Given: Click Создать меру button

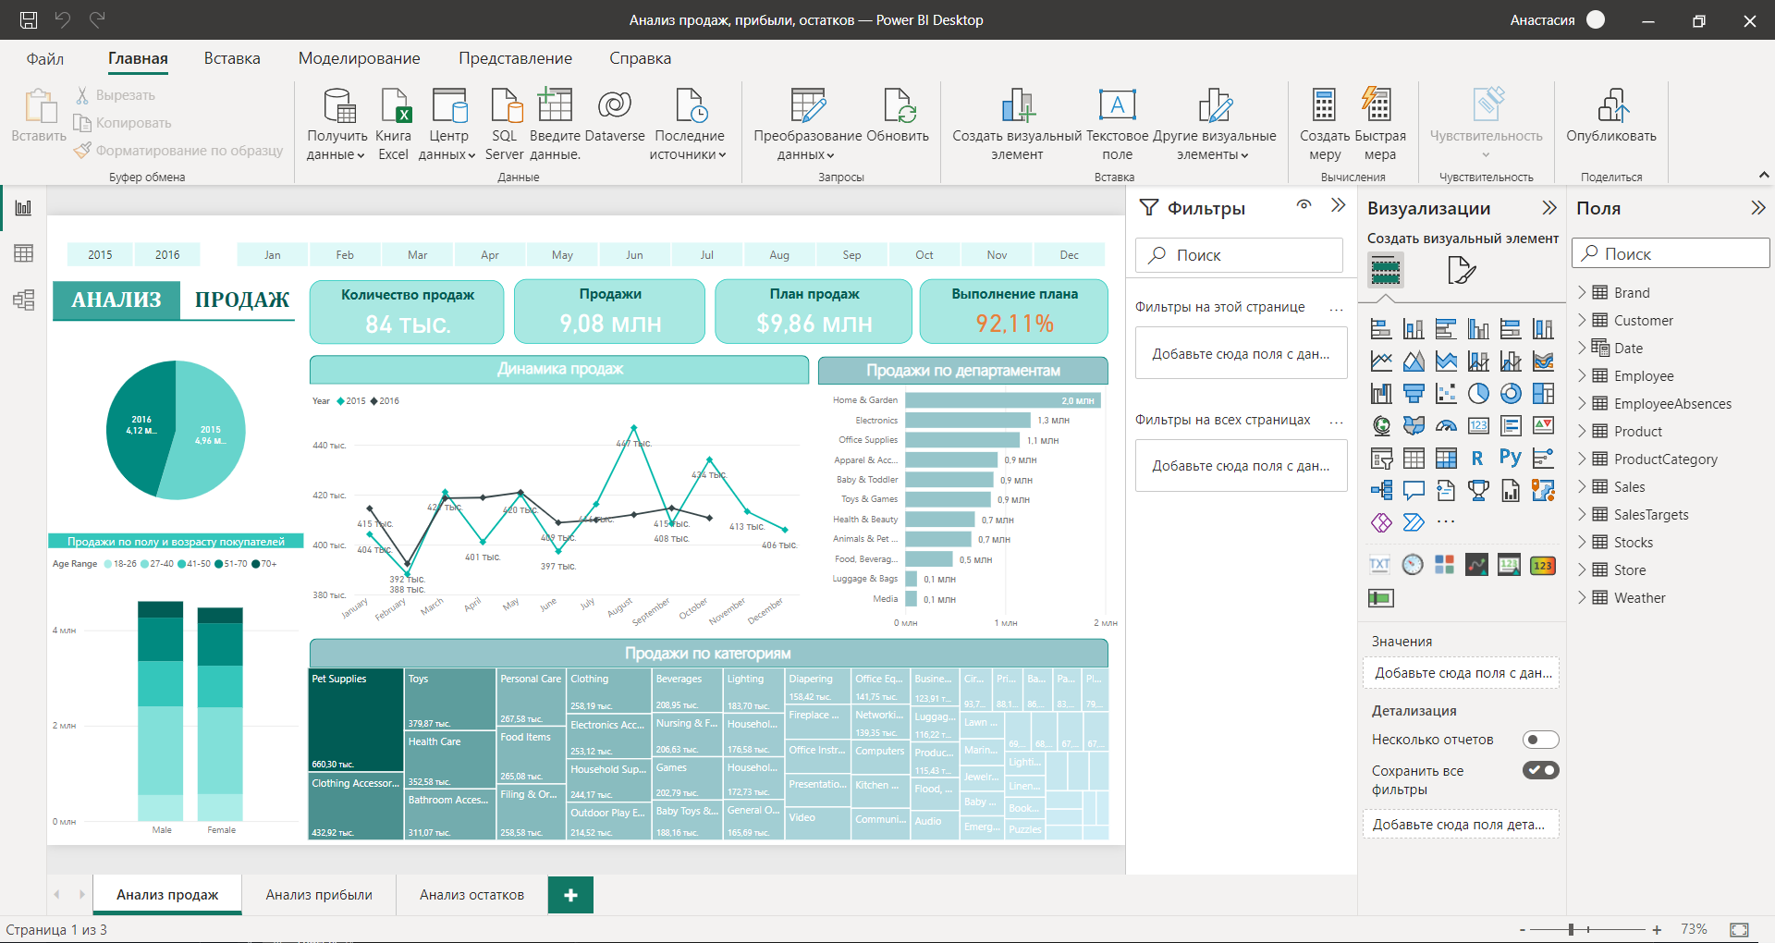Looking at the screenshot, I should 1324,125.
